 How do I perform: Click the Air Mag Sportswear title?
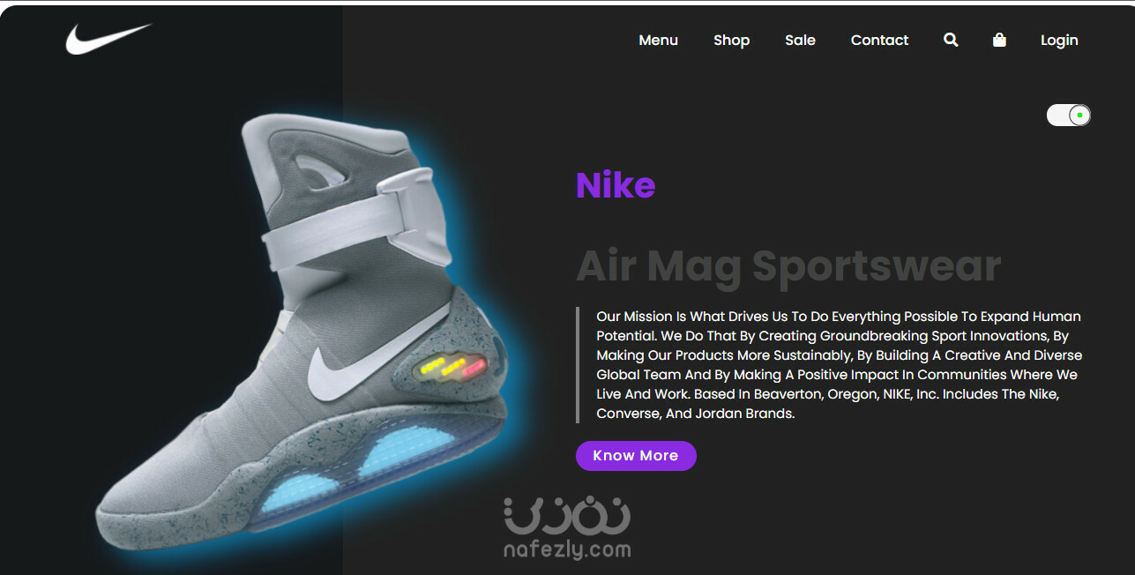[x=788, y=265]
